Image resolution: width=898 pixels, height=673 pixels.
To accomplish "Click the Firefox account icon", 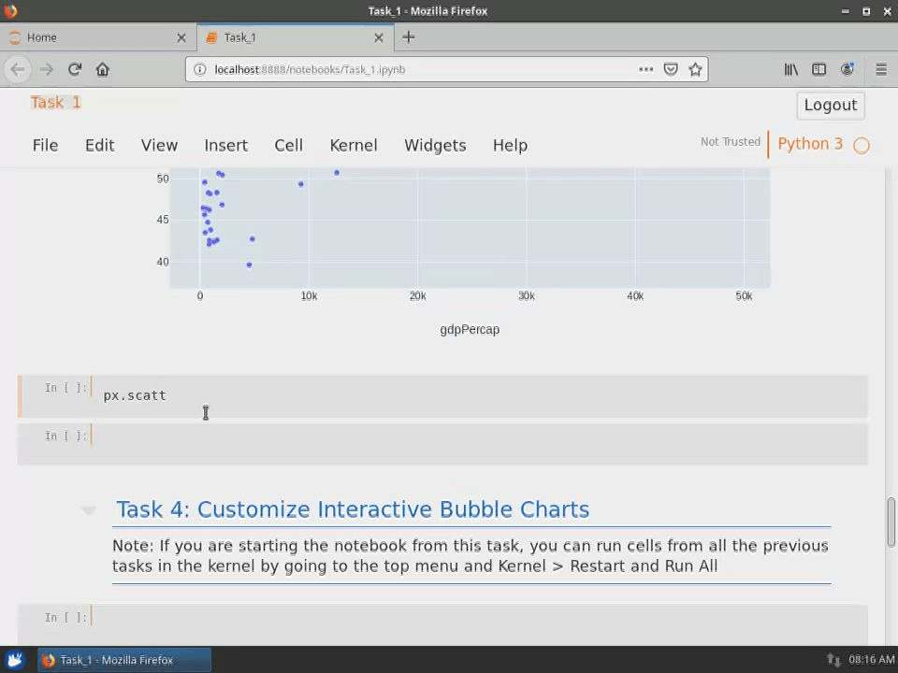I will tap(847, 68).
